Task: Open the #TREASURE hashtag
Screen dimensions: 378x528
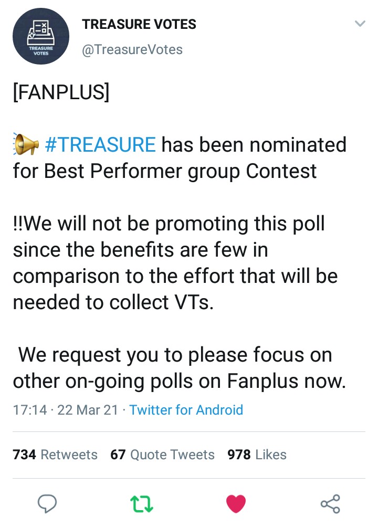Action: pyautogui.click(x=101, y=144)
